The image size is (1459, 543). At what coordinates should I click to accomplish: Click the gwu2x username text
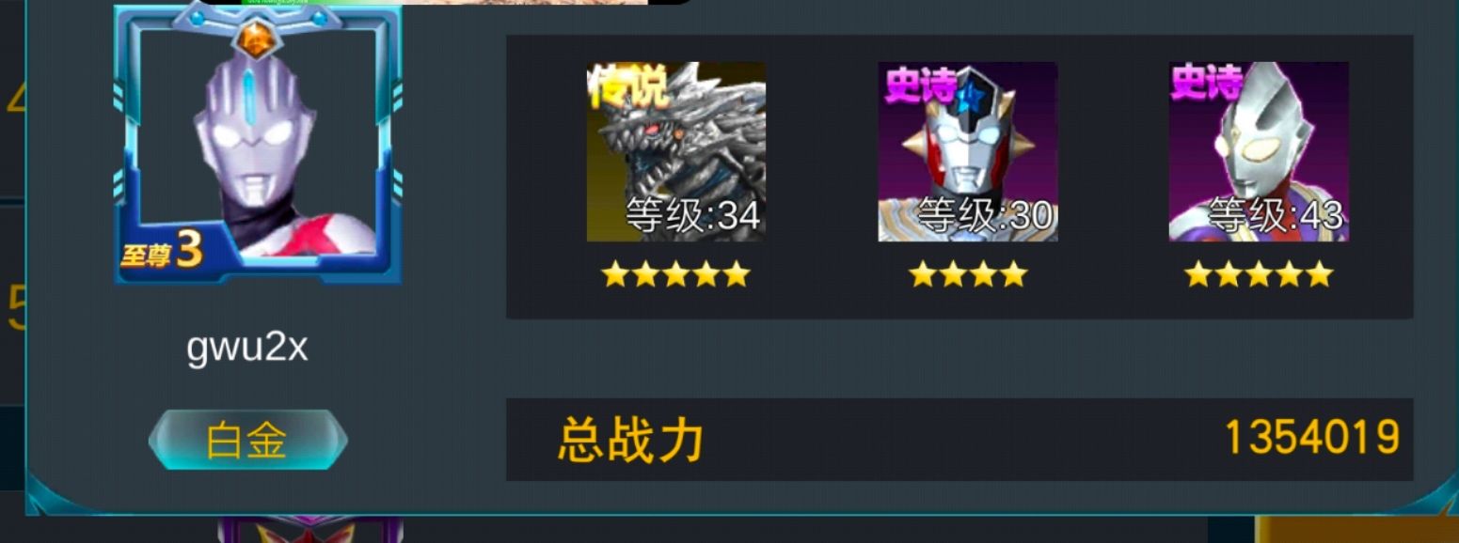pyautogui.click(x=247, y=349)
